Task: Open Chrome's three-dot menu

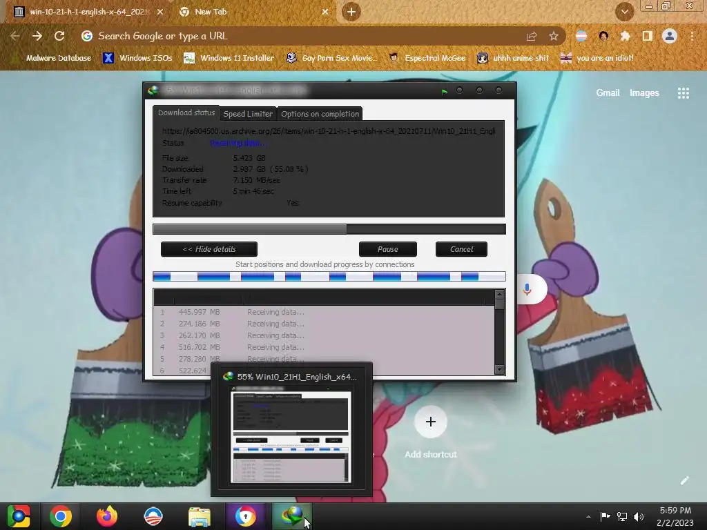Action: [692, 36]
